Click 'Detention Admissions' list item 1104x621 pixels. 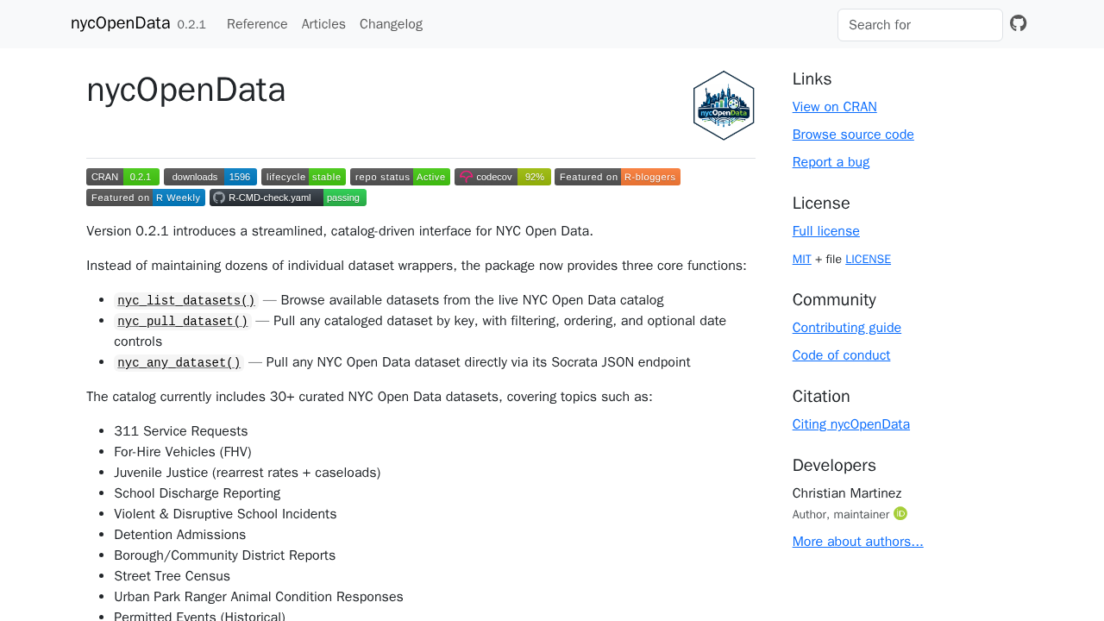pyautogui.click(x=180, y=535)
